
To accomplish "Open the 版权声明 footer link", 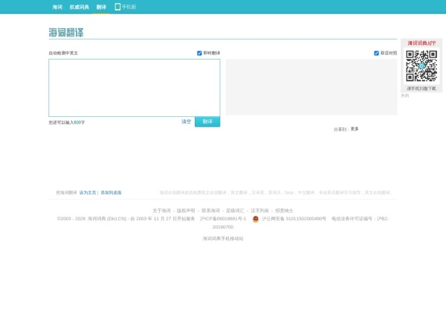I will [x=186, y=211].
